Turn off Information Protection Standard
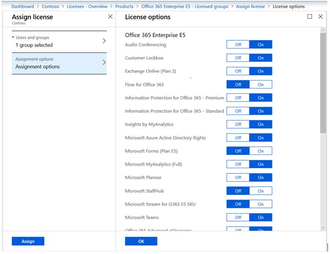 pos(238,111)
